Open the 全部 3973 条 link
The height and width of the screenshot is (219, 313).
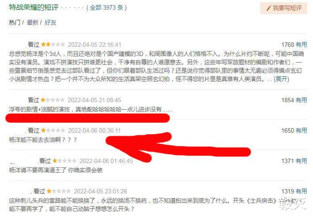(x=106, y=8)
